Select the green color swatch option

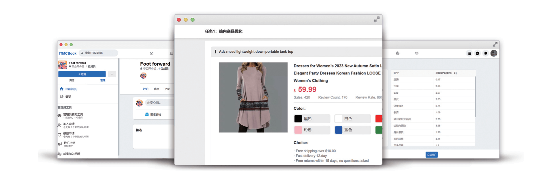(x=379, y=130)
